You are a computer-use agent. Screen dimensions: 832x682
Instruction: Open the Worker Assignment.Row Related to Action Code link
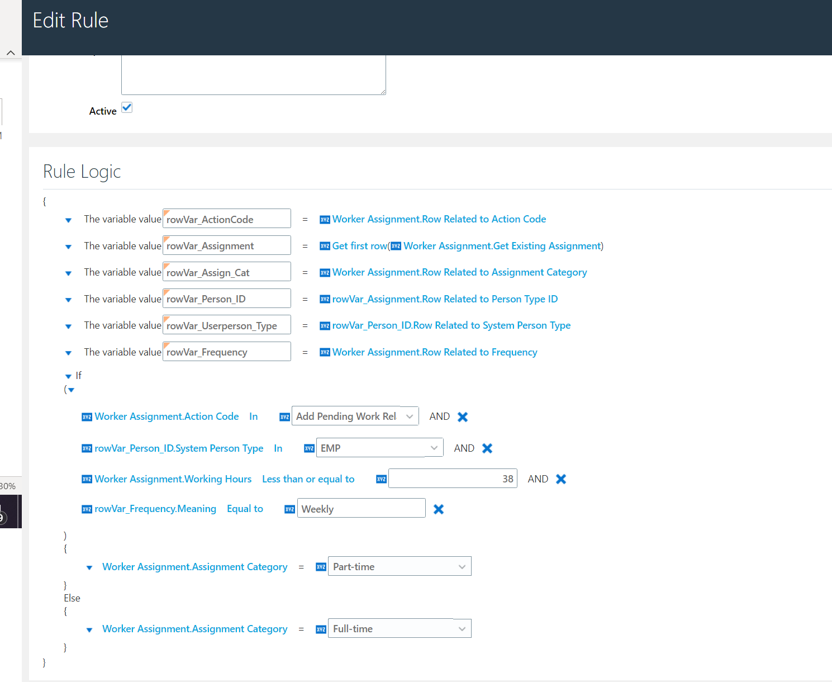click(439, 219)
